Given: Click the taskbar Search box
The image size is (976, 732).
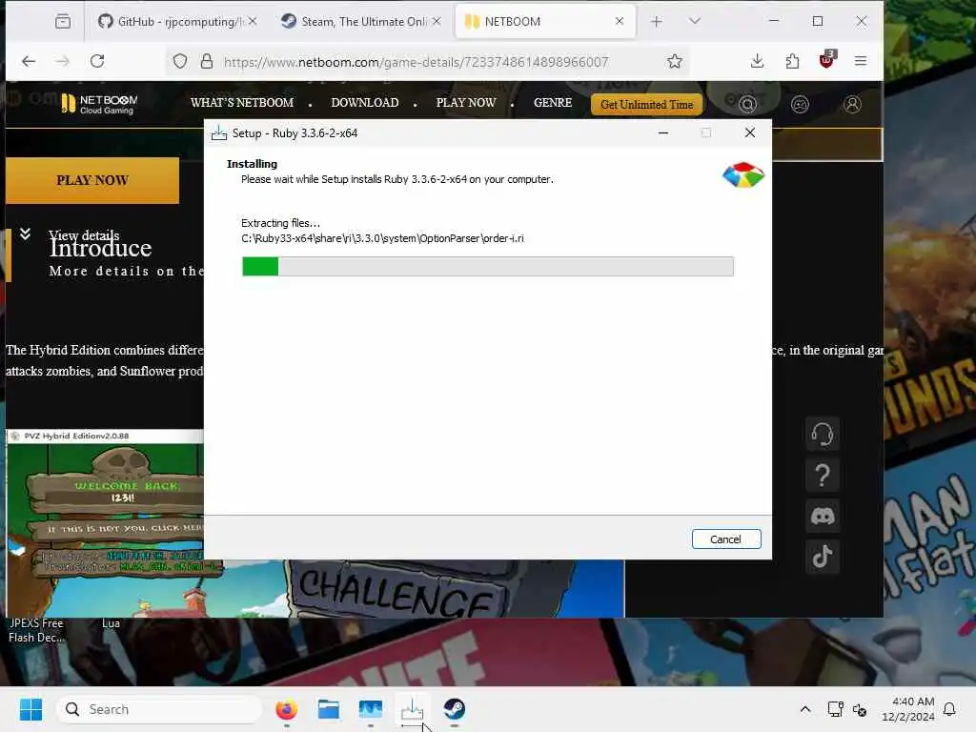Looking at the screenshot, I should [159, 709].
